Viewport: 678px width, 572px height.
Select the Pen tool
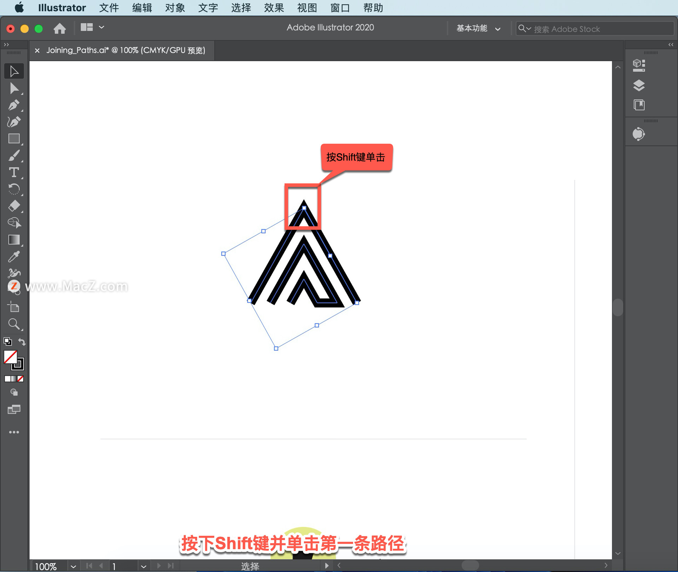(14, 105)
